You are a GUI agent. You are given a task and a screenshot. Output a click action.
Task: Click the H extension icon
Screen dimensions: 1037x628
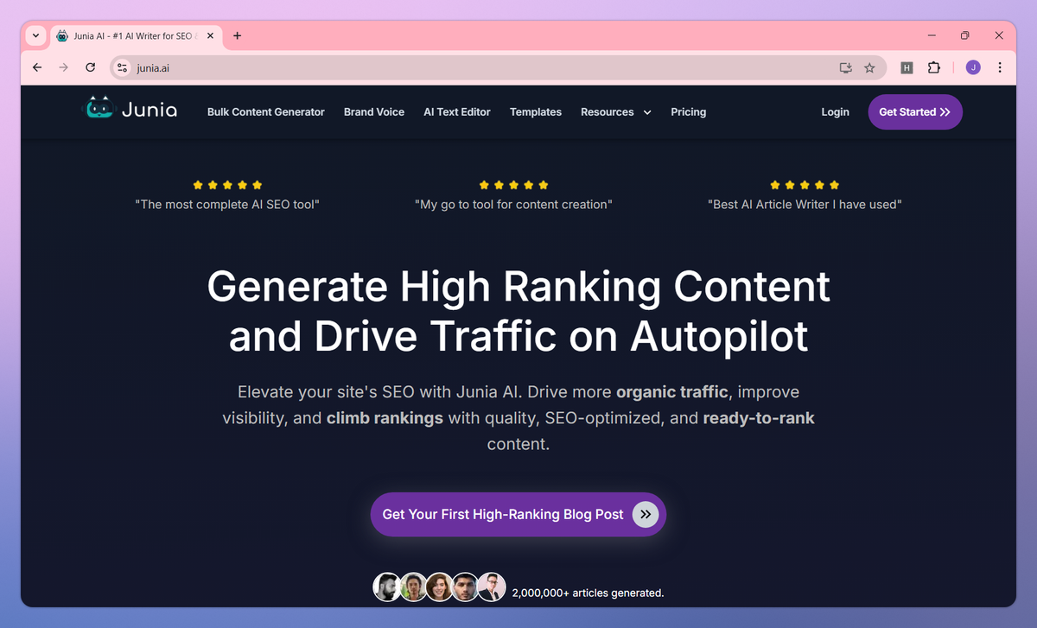point(907,67)
